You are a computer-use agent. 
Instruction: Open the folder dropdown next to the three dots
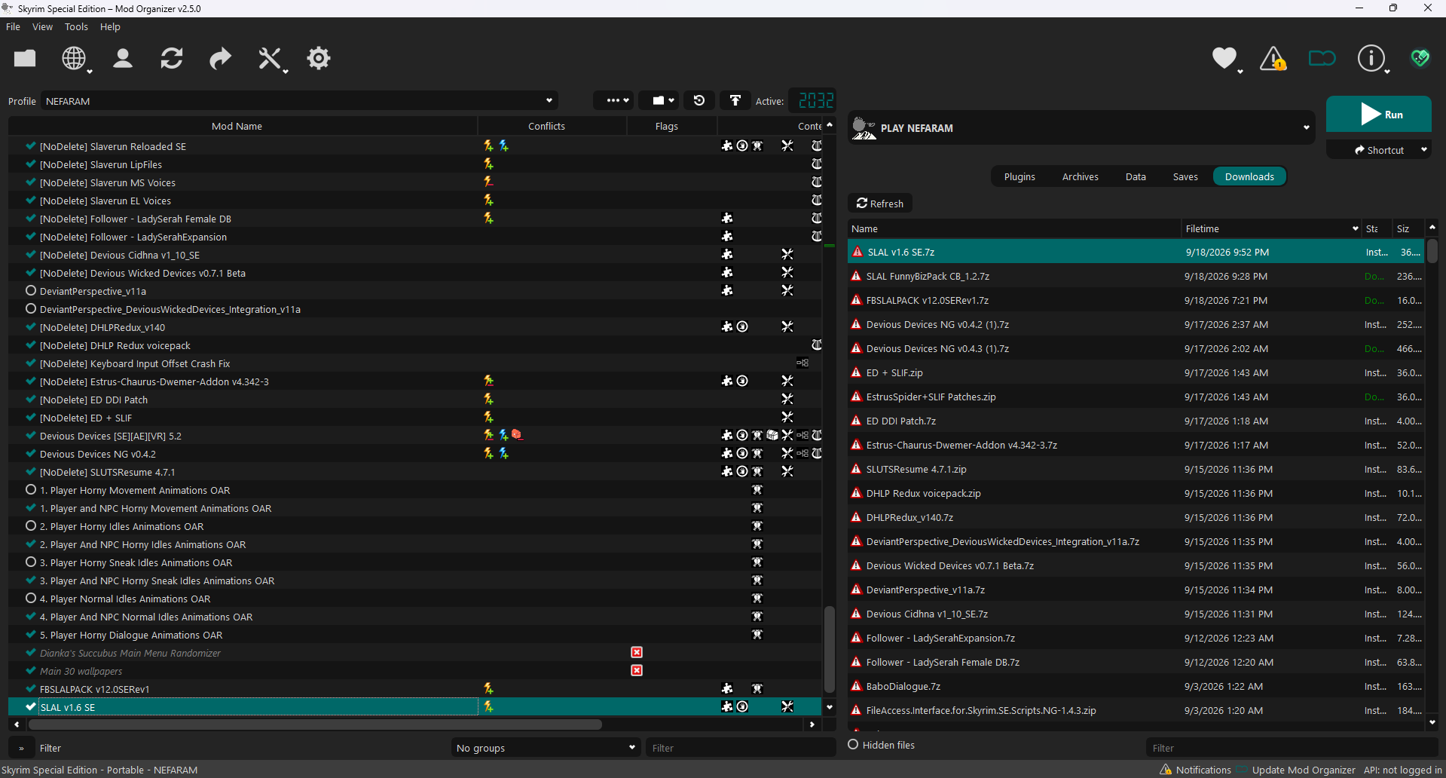[x=659, y=100]
